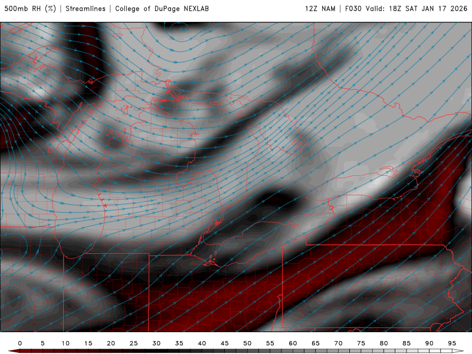472x354 pixels.
Task: Click the 85 label on the color scale
Action: 407,343
